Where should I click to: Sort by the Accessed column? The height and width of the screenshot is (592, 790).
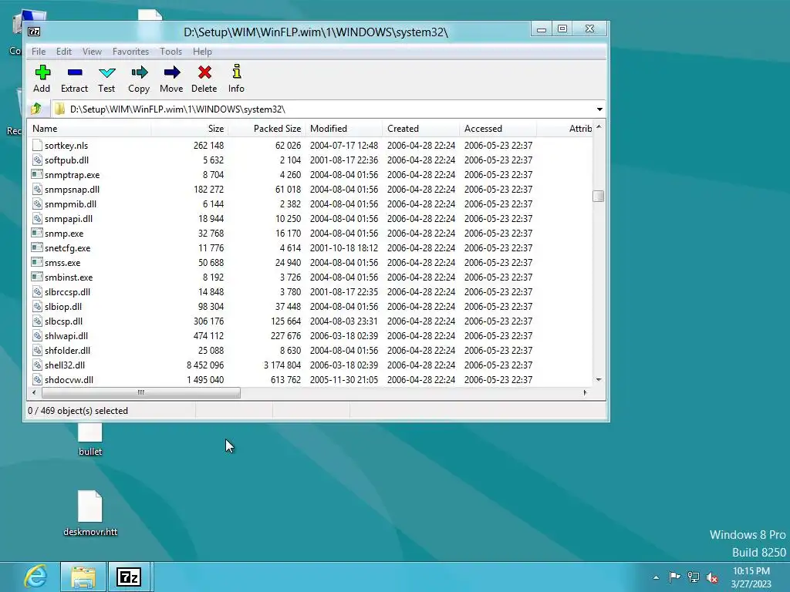click(x=498, y=129)
